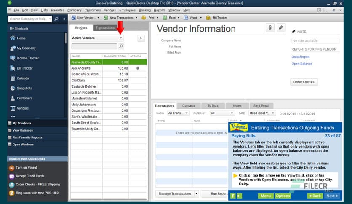The height and width of the screenshot is (204, 352).
Task: Click the New Vendor toolbar icon
Action: coord(73,18)
